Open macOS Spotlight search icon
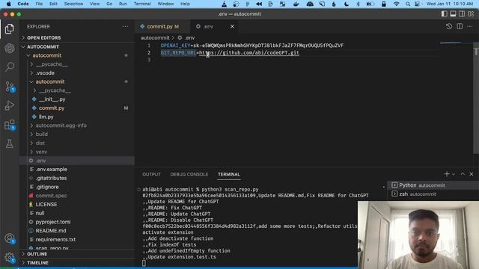Screen dimensions: 479x269 407,4
